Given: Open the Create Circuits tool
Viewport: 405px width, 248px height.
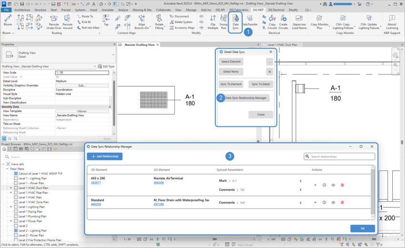Looking at the screenshot, I should [283, 22].
